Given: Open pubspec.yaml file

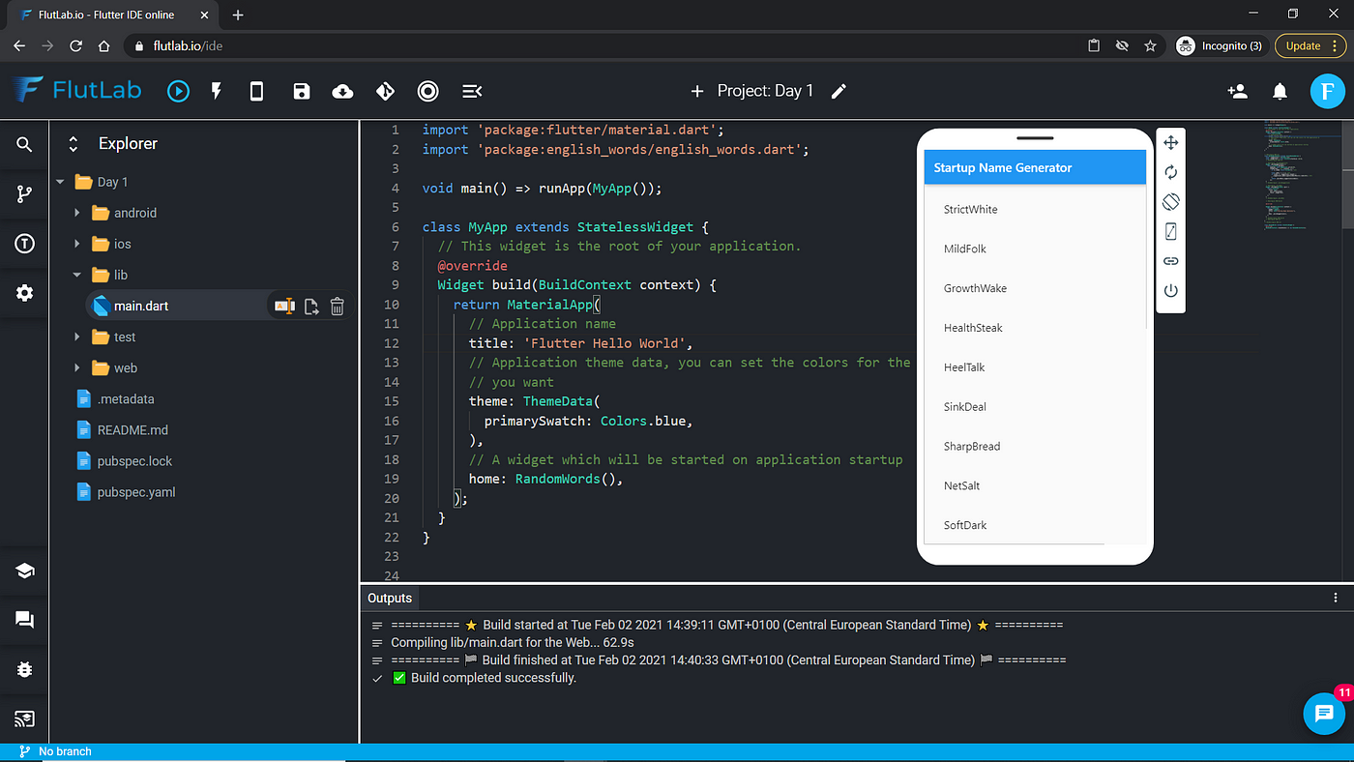Looking at the screenshot, I should click(136, 491).
